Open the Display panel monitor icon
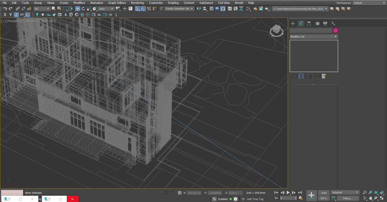This screenshot has height=202, width=387. pyautogui.click(x=325, y=24)
